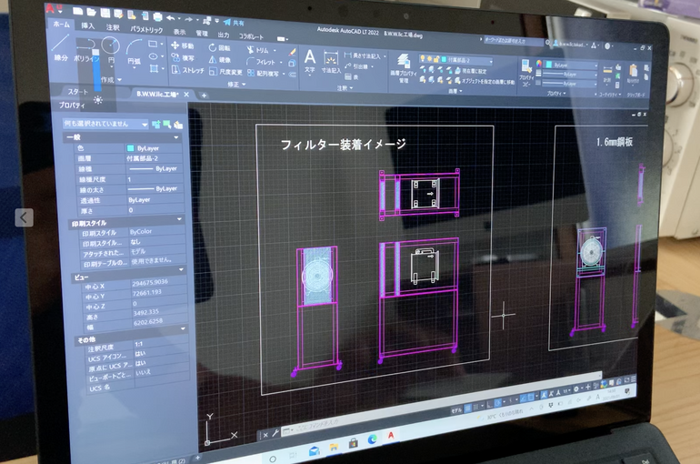Click the cyan ByLayer color swatch in properties 色 row

130,147
